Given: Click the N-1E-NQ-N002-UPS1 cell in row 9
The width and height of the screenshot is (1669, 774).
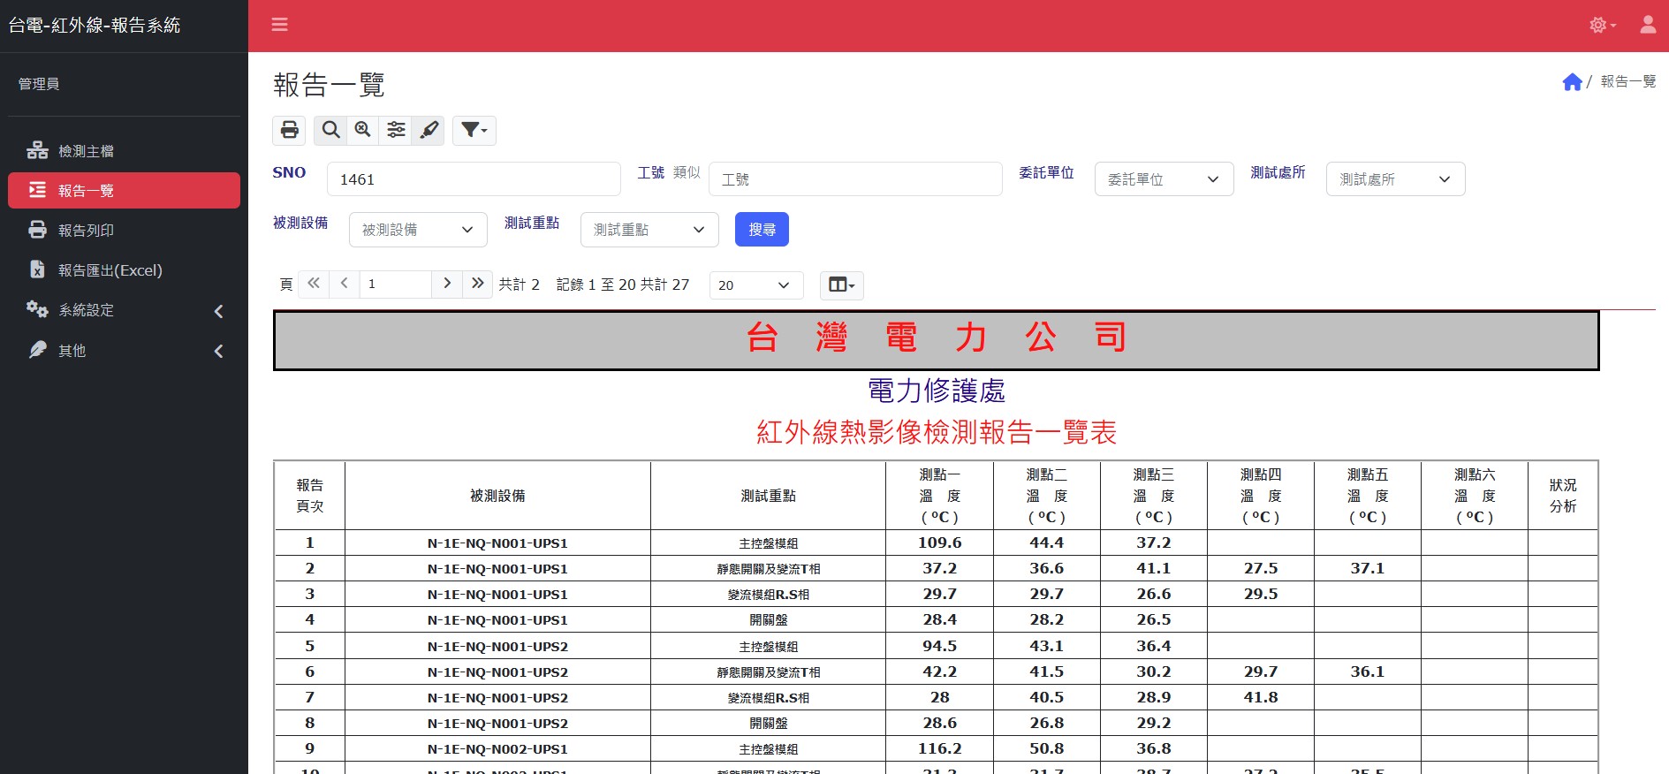Looking at the screenshot, I should [497, 748].
